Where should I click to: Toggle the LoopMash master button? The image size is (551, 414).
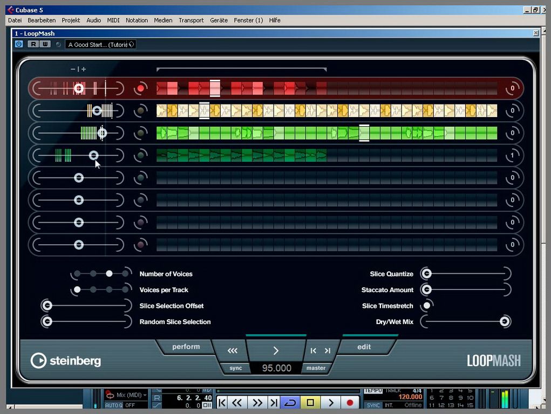click(316, 368)
